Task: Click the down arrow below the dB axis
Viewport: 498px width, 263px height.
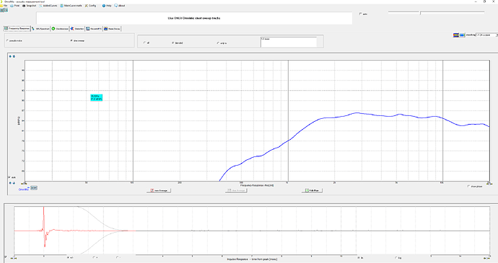Action: (x=14, y=183)
